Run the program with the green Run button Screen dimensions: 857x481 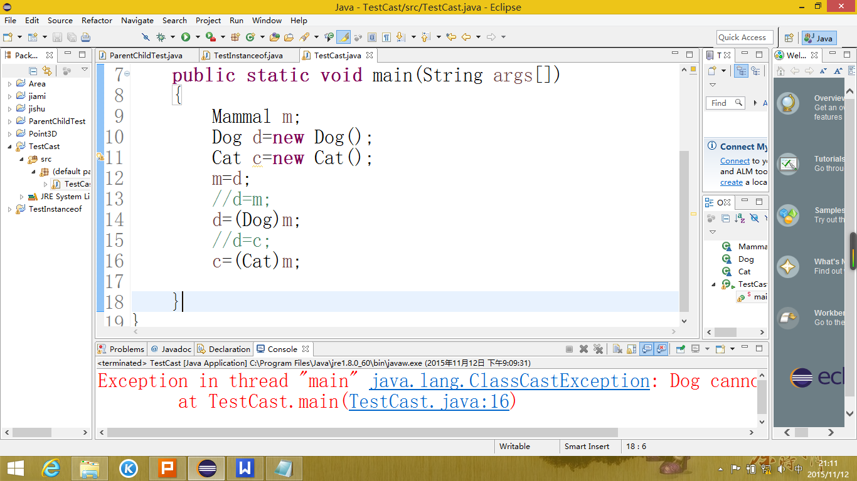point(186,38)
